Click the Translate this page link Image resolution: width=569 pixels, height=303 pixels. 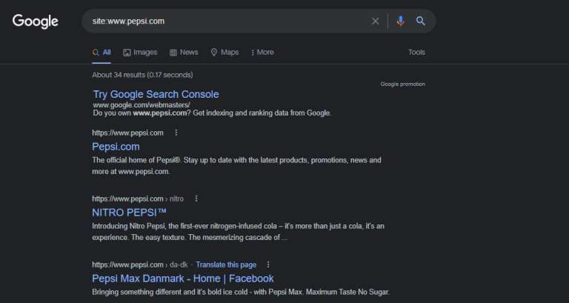point(226,265)
